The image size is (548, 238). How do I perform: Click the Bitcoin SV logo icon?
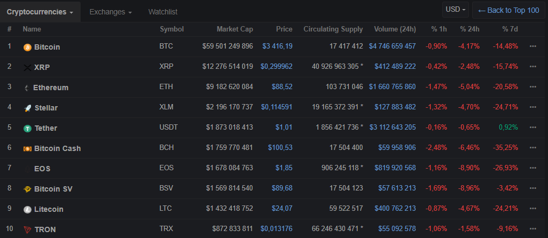[x=27, y=189]
